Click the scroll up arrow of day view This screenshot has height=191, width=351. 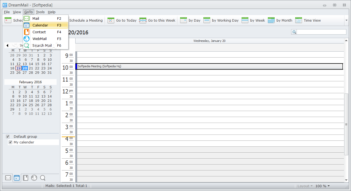(346, 41)
